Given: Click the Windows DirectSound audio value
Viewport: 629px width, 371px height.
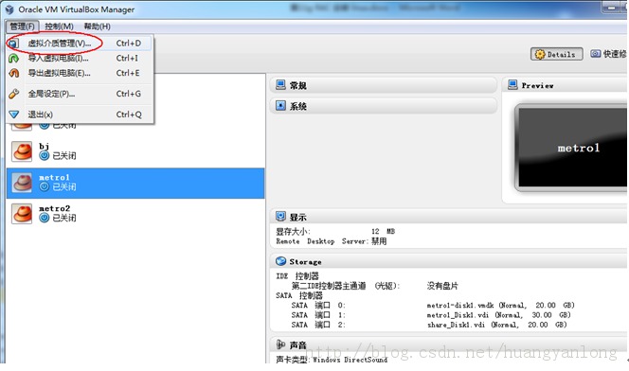Looking at the screenshot, I should point(350,360).
